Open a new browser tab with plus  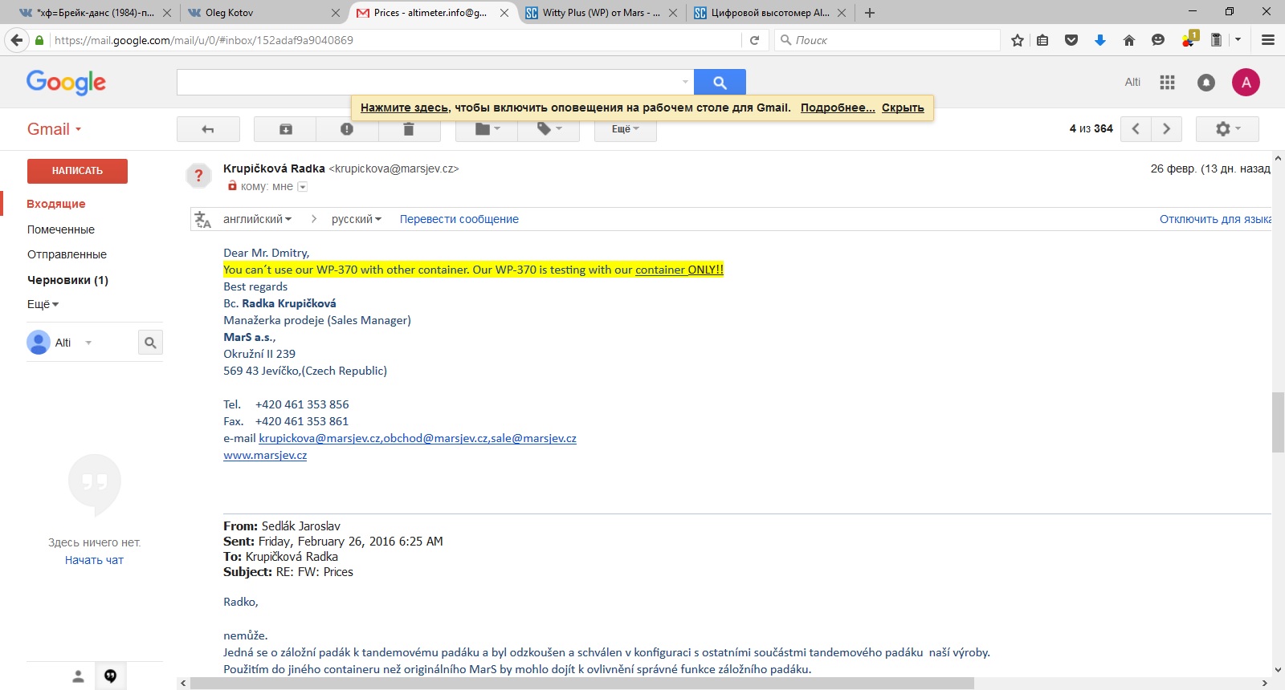click(x=870, y=13)
